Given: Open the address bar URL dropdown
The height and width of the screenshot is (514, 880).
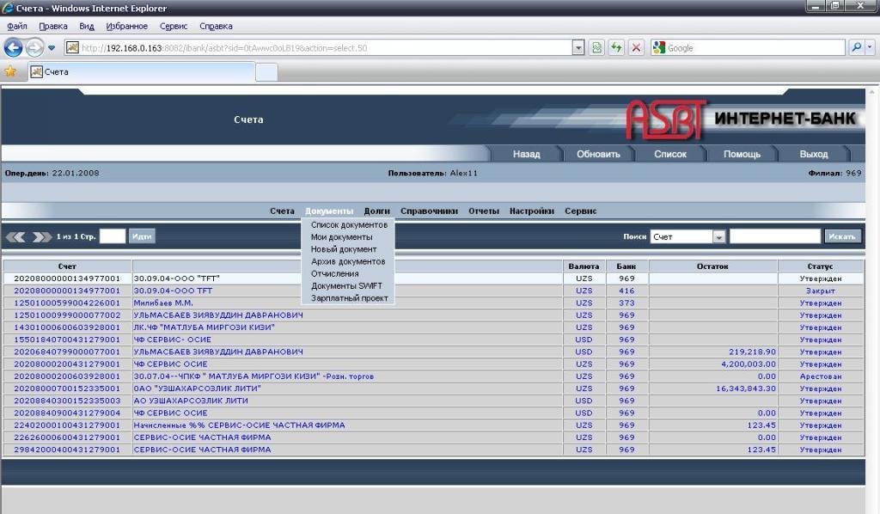Looking at the screenshot, I should tap(578, 48).
